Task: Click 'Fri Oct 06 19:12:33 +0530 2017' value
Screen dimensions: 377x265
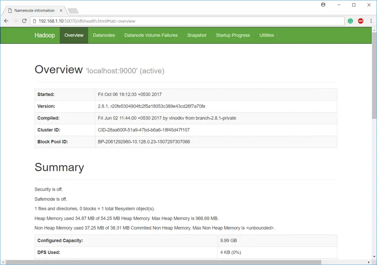Action: 130,94
